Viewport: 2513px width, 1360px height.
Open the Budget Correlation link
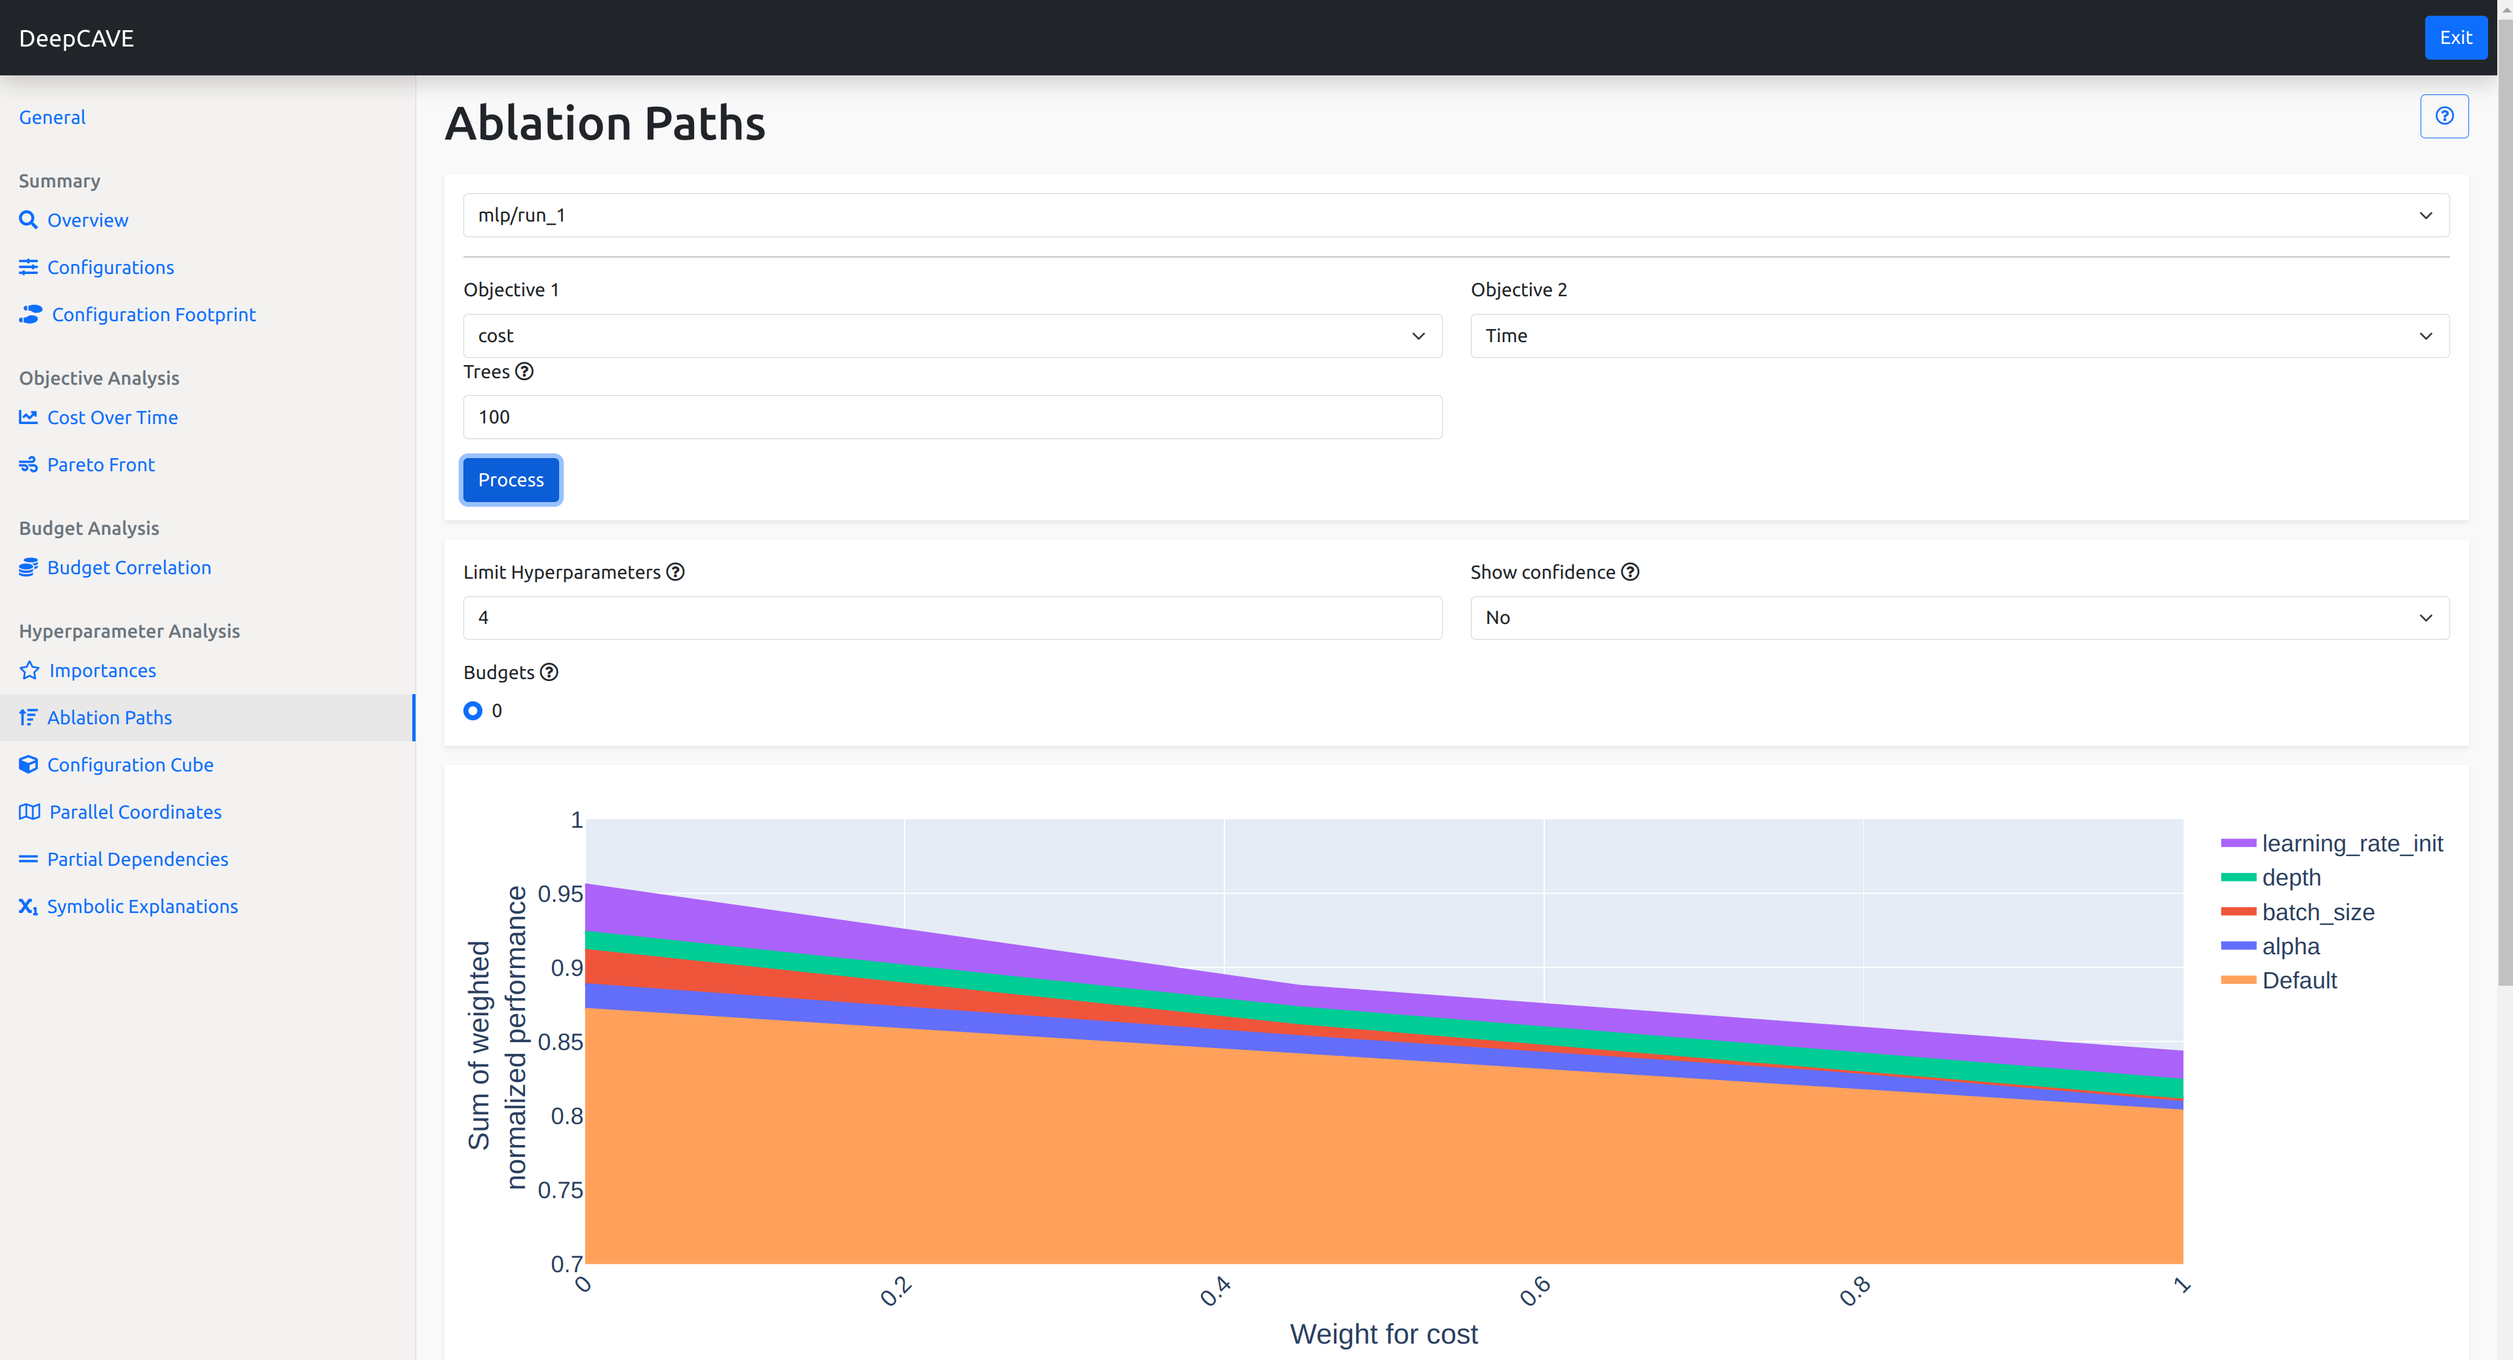point(128,568)
